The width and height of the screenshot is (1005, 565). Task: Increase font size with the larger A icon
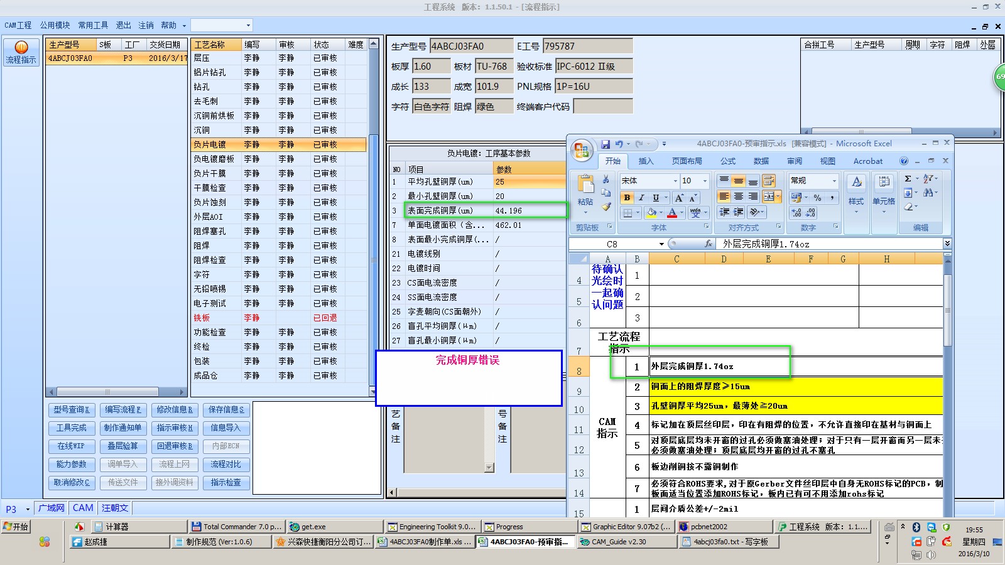pyautogui.click(x=679, y=198)
